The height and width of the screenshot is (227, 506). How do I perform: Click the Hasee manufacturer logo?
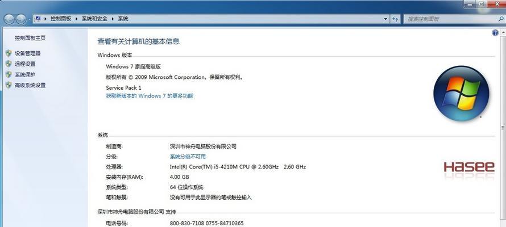click(469, 167)
